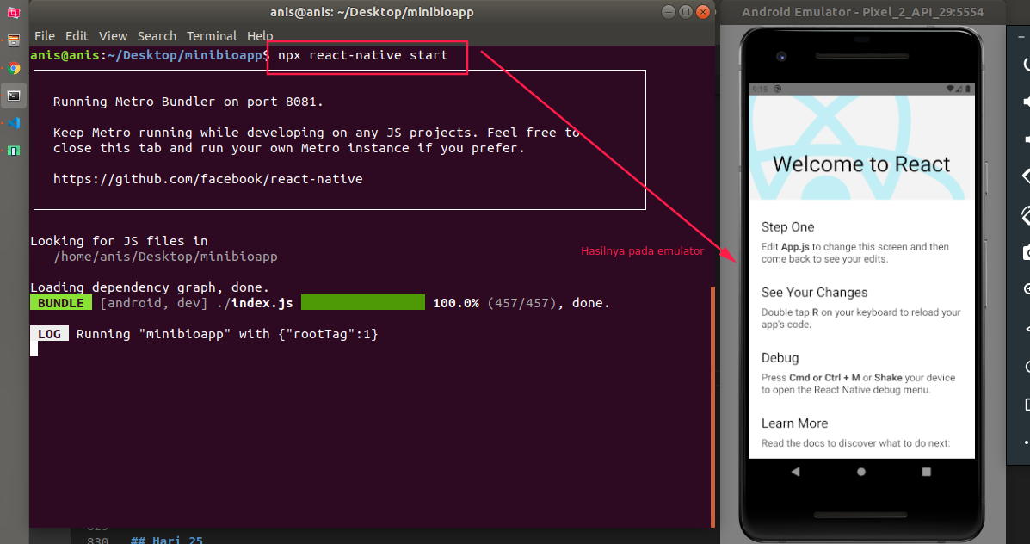Image resolution: width=1030 pixels, height=544 pixels.
Task: Click "Cmd or Ctrl + M" in Debug section
Action: 824,378
